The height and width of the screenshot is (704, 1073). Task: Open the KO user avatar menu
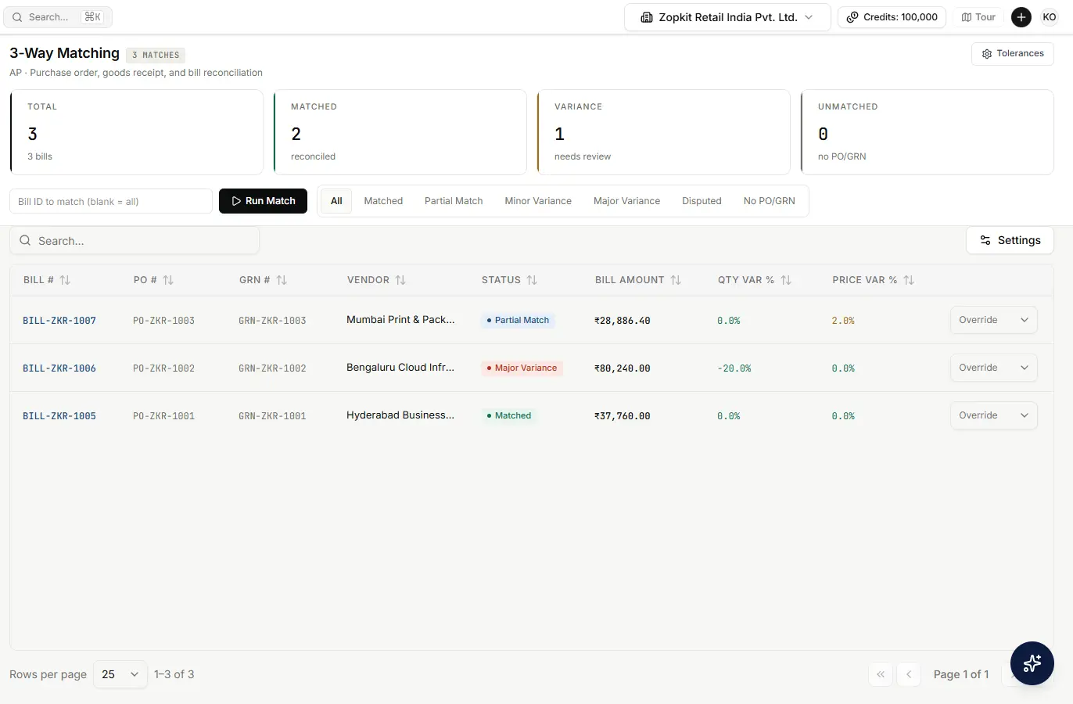[1050, 17]
